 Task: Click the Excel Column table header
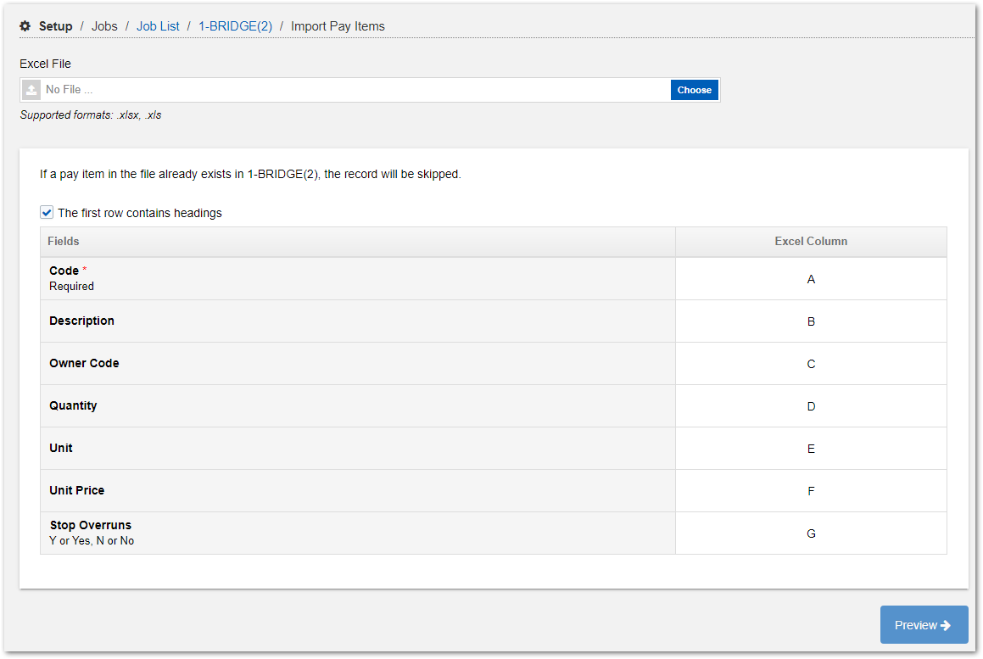810,241
